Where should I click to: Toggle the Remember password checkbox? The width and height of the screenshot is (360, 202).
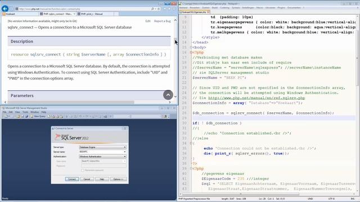[83, 170]
